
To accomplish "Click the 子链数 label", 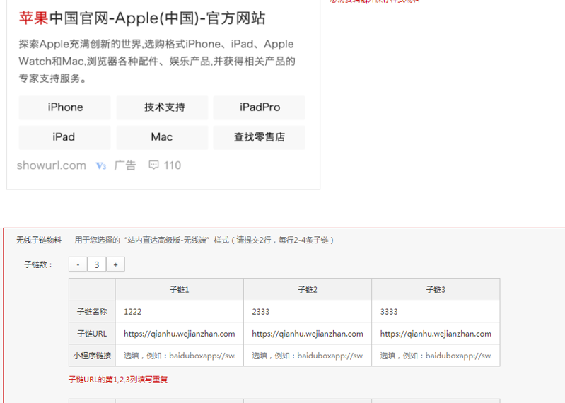I will 39,264.
